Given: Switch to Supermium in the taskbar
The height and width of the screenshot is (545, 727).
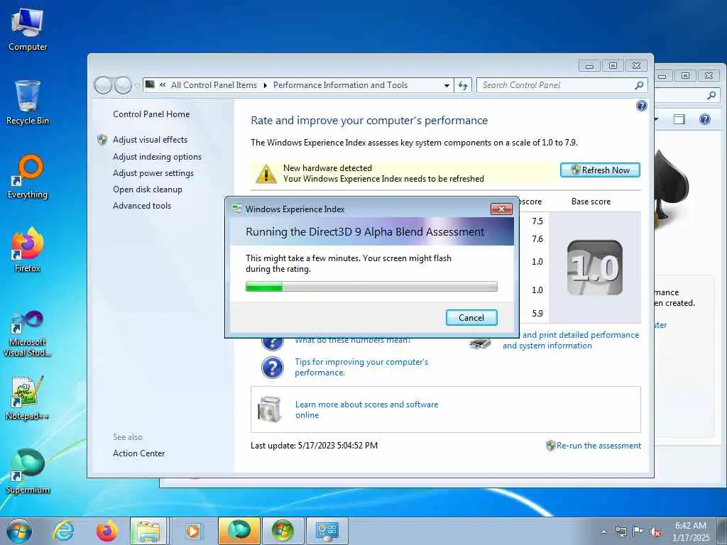Looking at the screenshot, I should (x=239, y=531).
